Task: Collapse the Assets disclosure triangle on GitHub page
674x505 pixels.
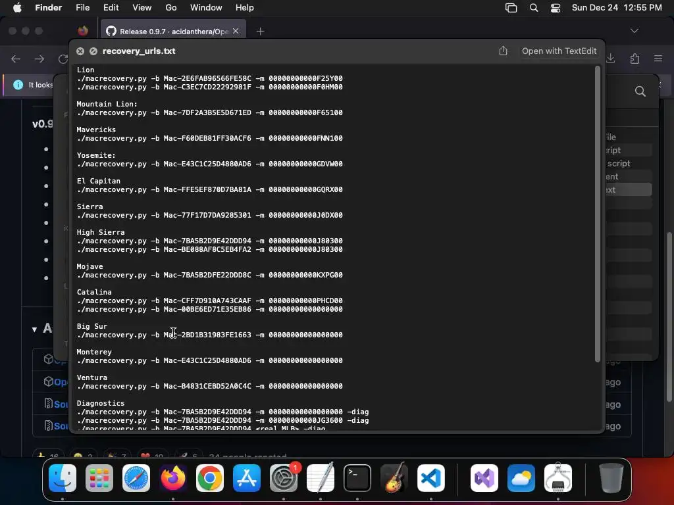Action: coord(34,329)
